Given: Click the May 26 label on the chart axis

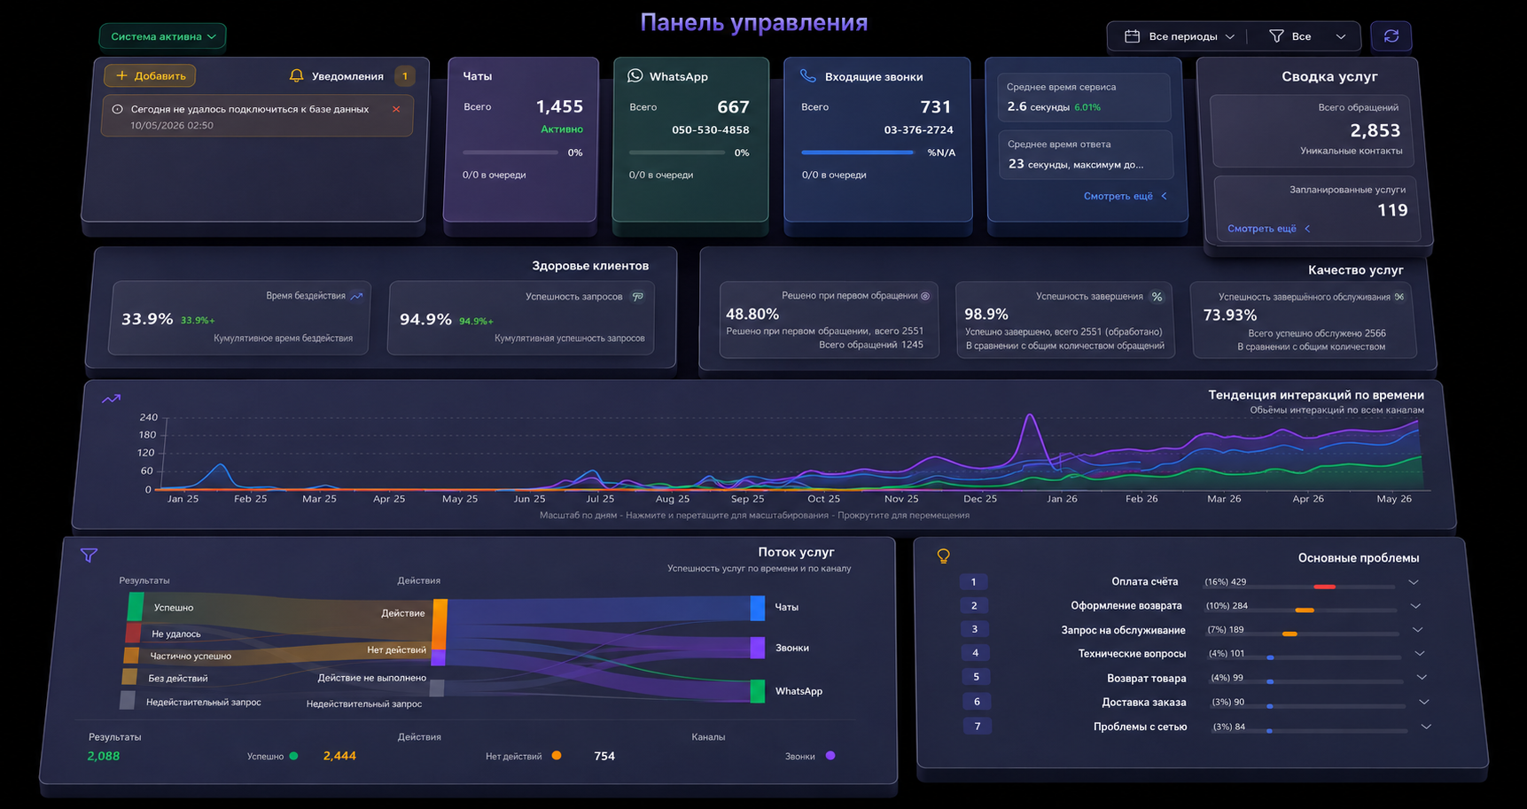Looking at the screenshot, I should [1394, 499].
